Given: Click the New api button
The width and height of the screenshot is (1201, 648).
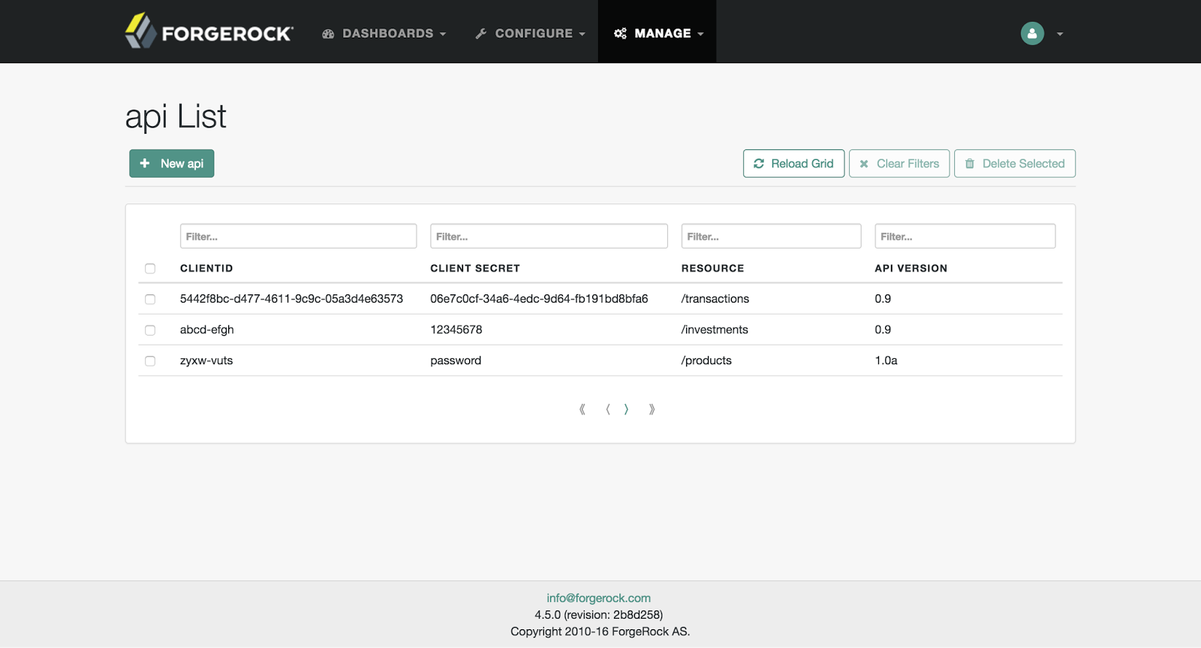Looking at the screenshot, I should tap(171, 164).
